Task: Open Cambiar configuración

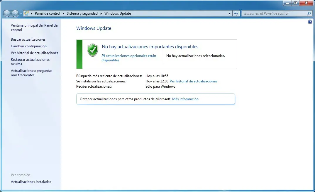Action: point(29,46)
